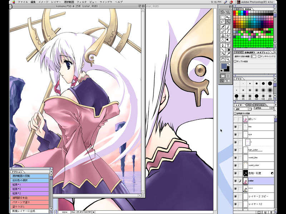The width and height of the screenshot is (286, 214).
Task: Open the Brushes panel flyout menu arrow
Action: point(275,78)
